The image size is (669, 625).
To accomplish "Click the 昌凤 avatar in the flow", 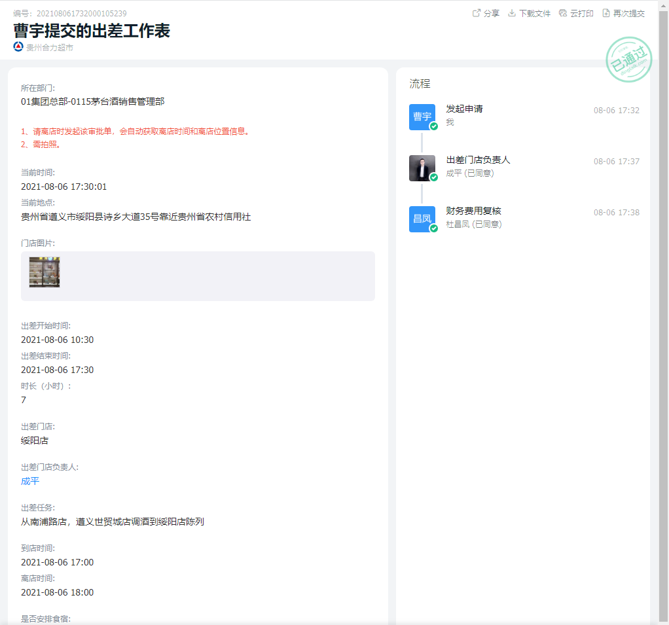I will click(422, 219).
